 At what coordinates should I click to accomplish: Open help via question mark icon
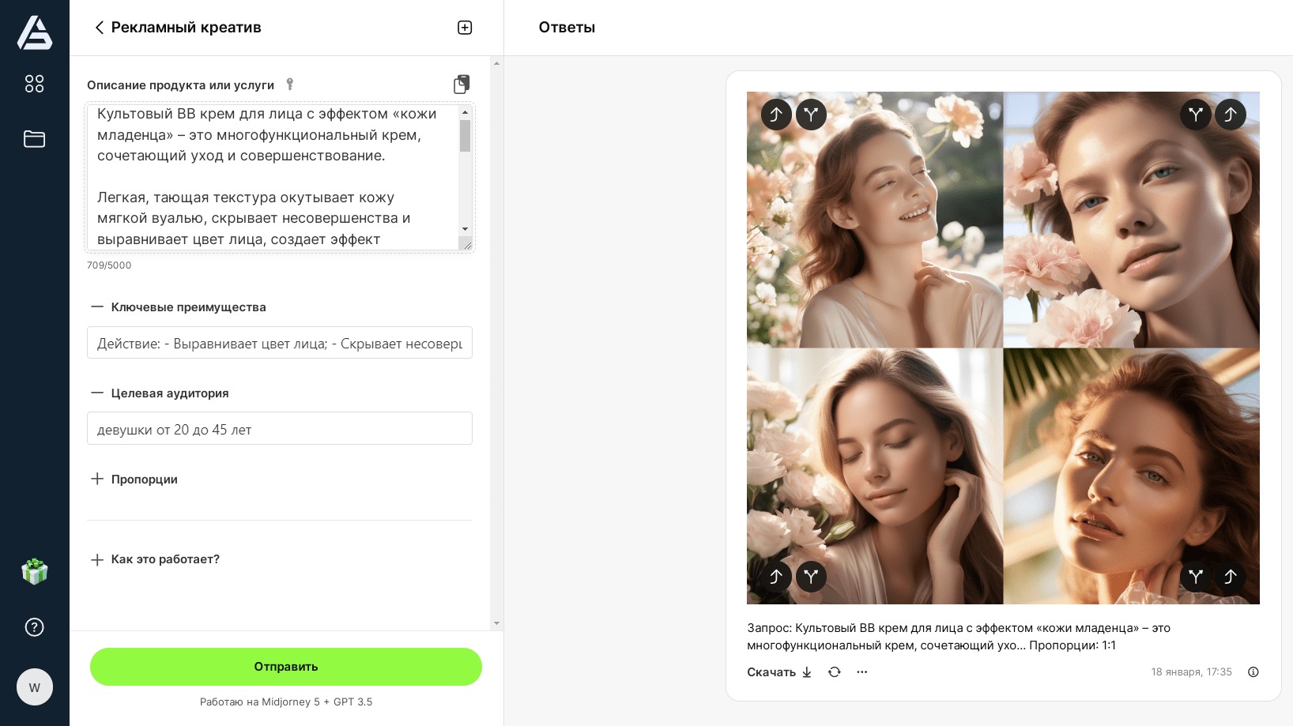coord(35,627)
